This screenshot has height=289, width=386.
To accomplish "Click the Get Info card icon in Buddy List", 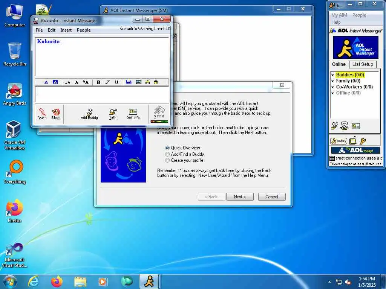I will (356, 126).
